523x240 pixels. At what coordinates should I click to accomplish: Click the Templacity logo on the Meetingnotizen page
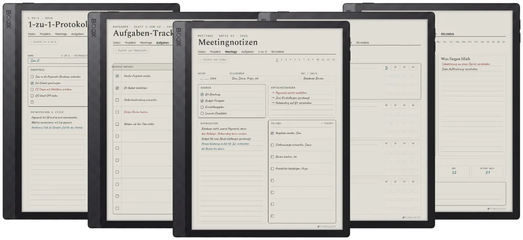pos(325,226)
